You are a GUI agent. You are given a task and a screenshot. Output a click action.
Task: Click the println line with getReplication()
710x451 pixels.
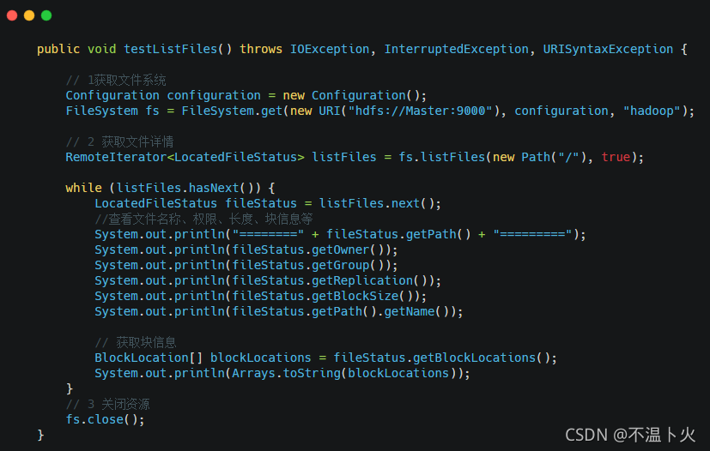click(268, 280)
